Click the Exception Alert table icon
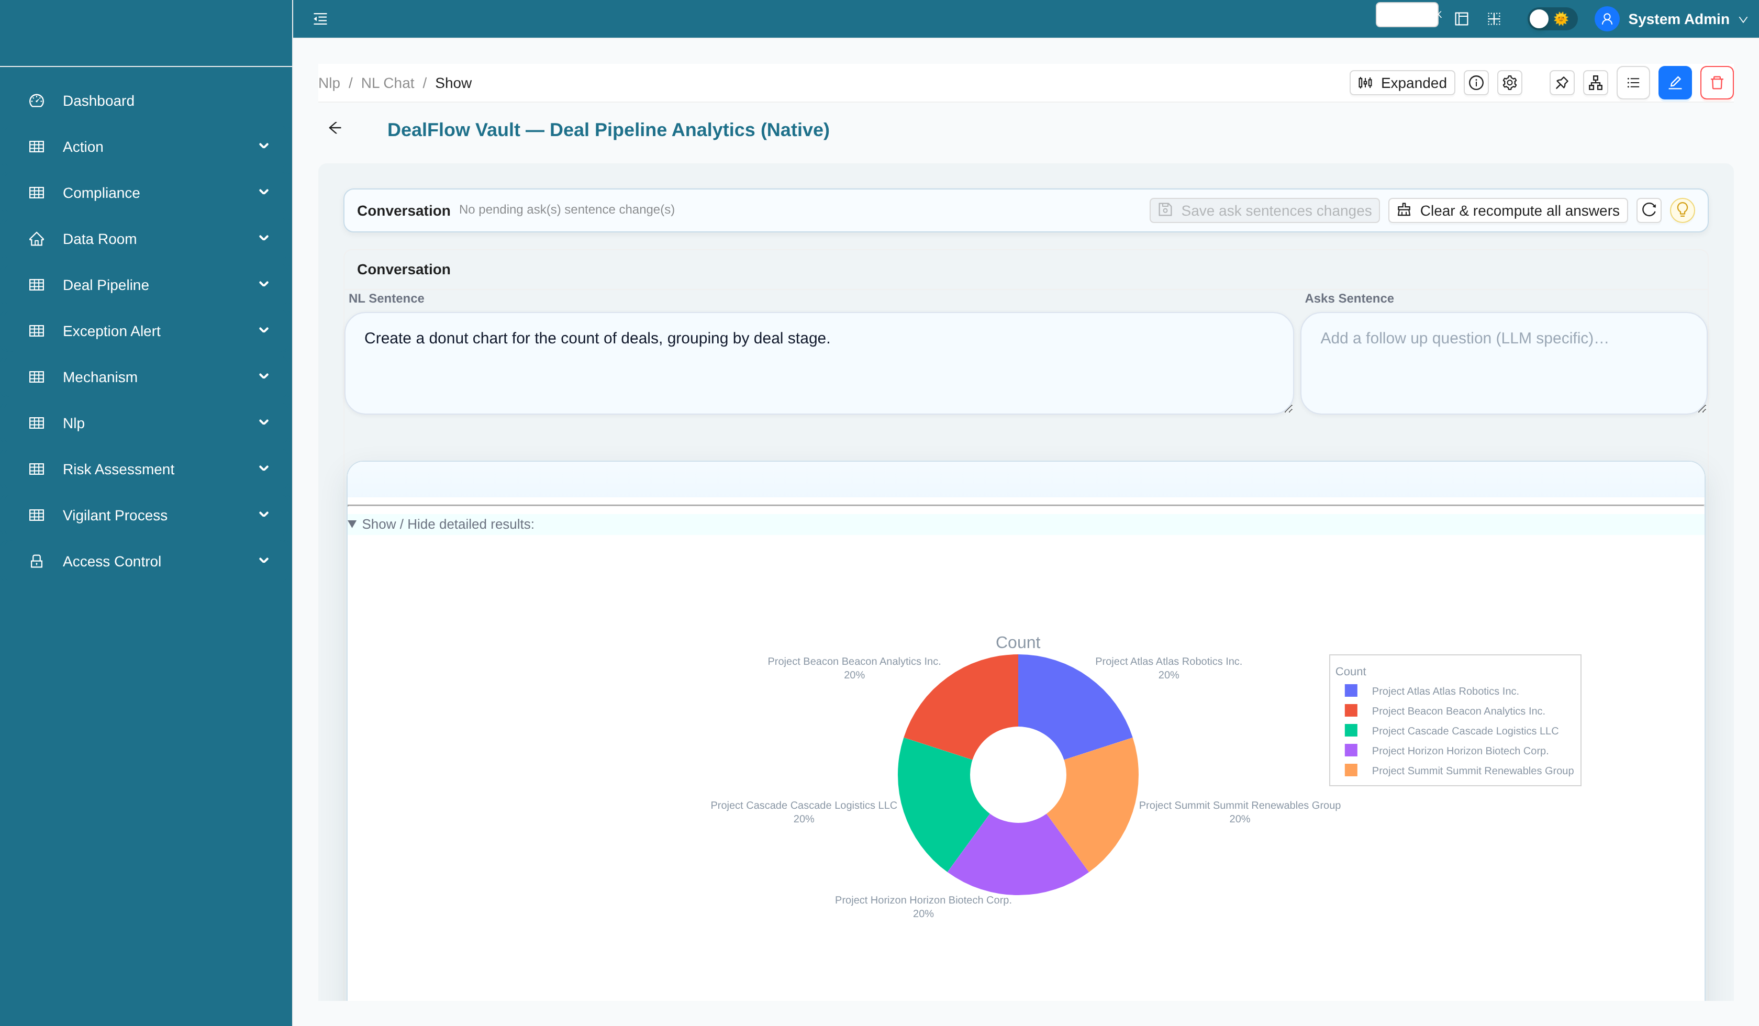 (x=36, y=331)
